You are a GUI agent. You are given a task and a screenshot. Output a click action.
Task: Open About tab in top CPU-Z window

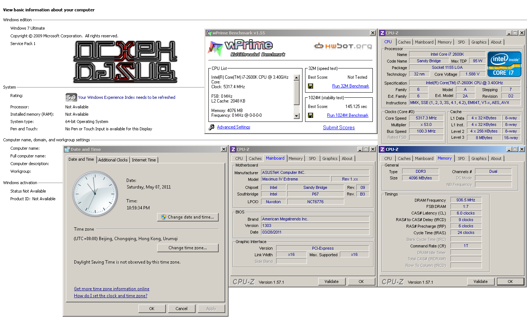(x=496, y=42)
